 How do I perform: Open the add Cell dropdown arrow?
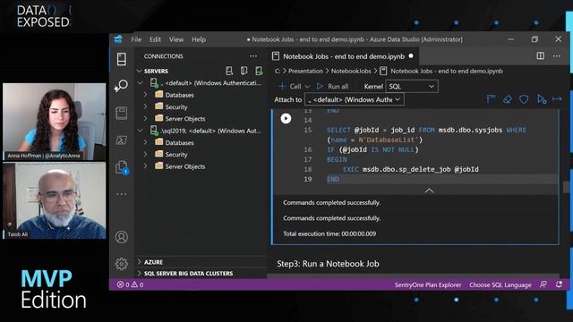307,87
